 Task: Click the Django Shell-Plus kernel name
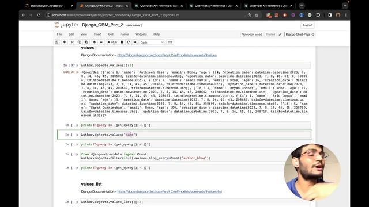(298, 34)
